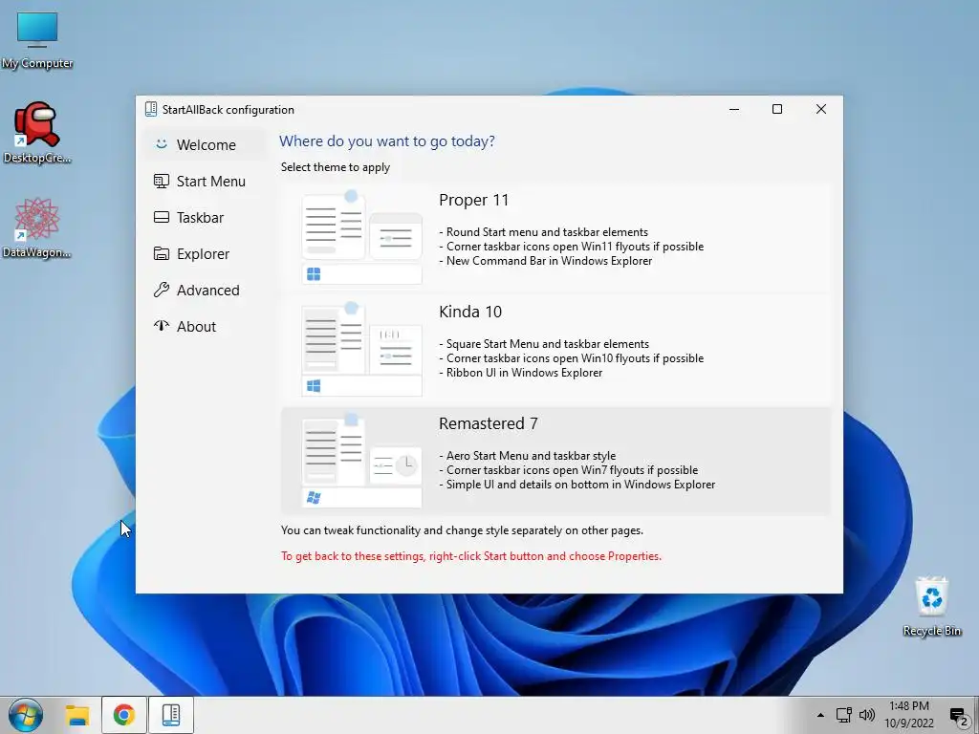
Task: Open the network tray icon
Action: pos(844,715)
